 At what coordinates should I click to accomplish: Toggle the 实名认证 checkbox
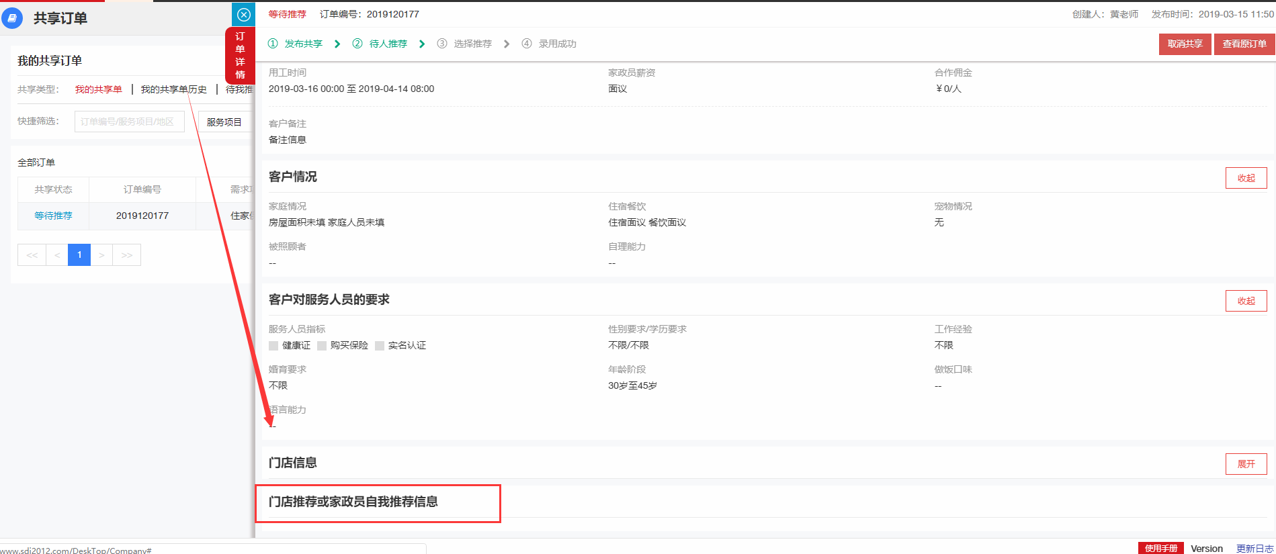coord(380,346)
